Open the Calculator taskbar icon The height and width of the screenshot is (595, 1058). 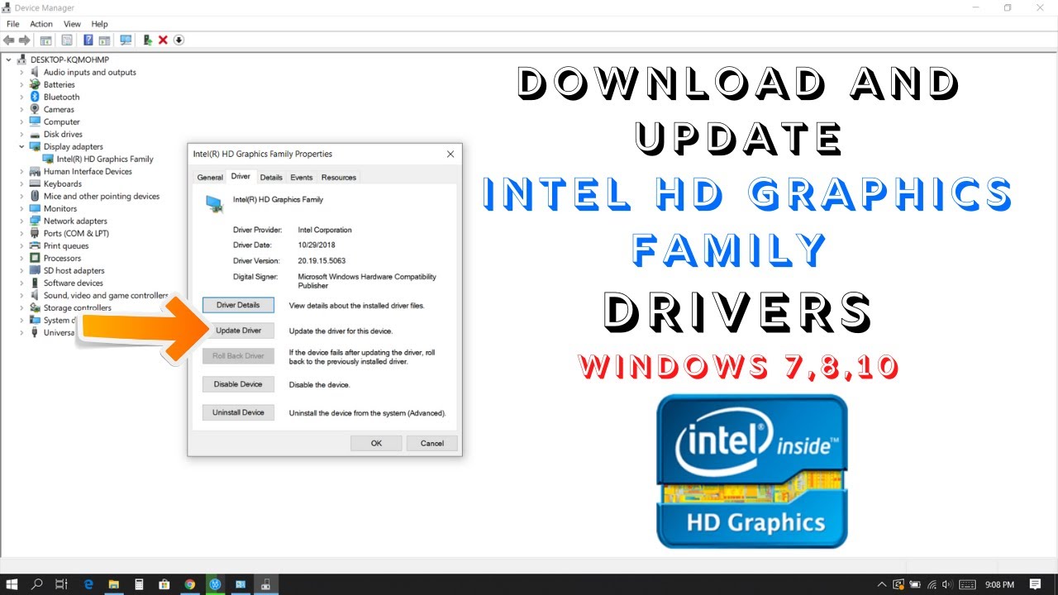pyautogui.click(x=139, y=584)
